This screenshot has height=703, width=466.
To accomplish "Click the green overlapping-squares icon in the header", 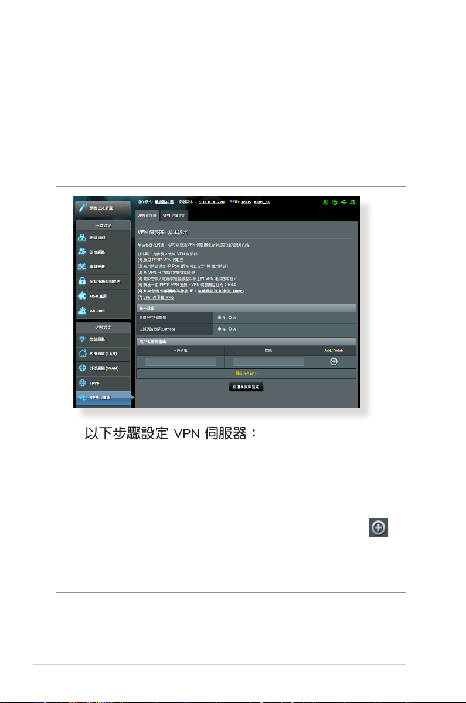I will coord(334,203).
